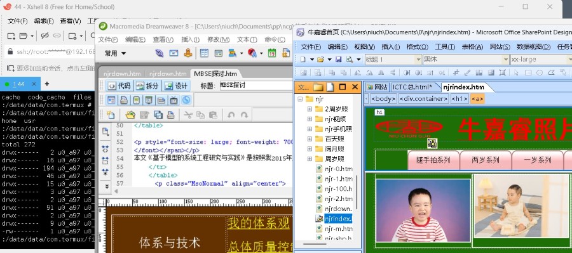Expand the 满月照 folder in tree
Image resolution: width=572 pixels, height=253 pixels.
[310, 148]
